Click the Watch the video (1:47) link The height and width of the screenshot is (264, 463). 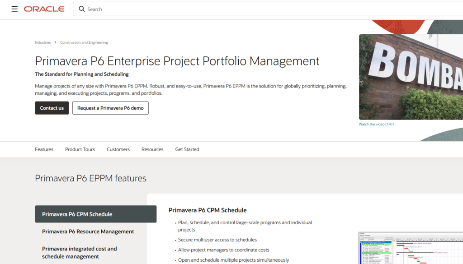(376, 125)
